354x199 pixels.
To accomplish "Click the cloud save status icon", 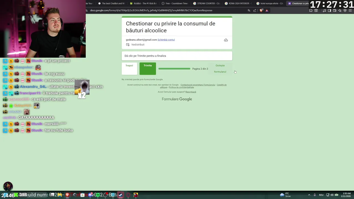I will (226, 40).
